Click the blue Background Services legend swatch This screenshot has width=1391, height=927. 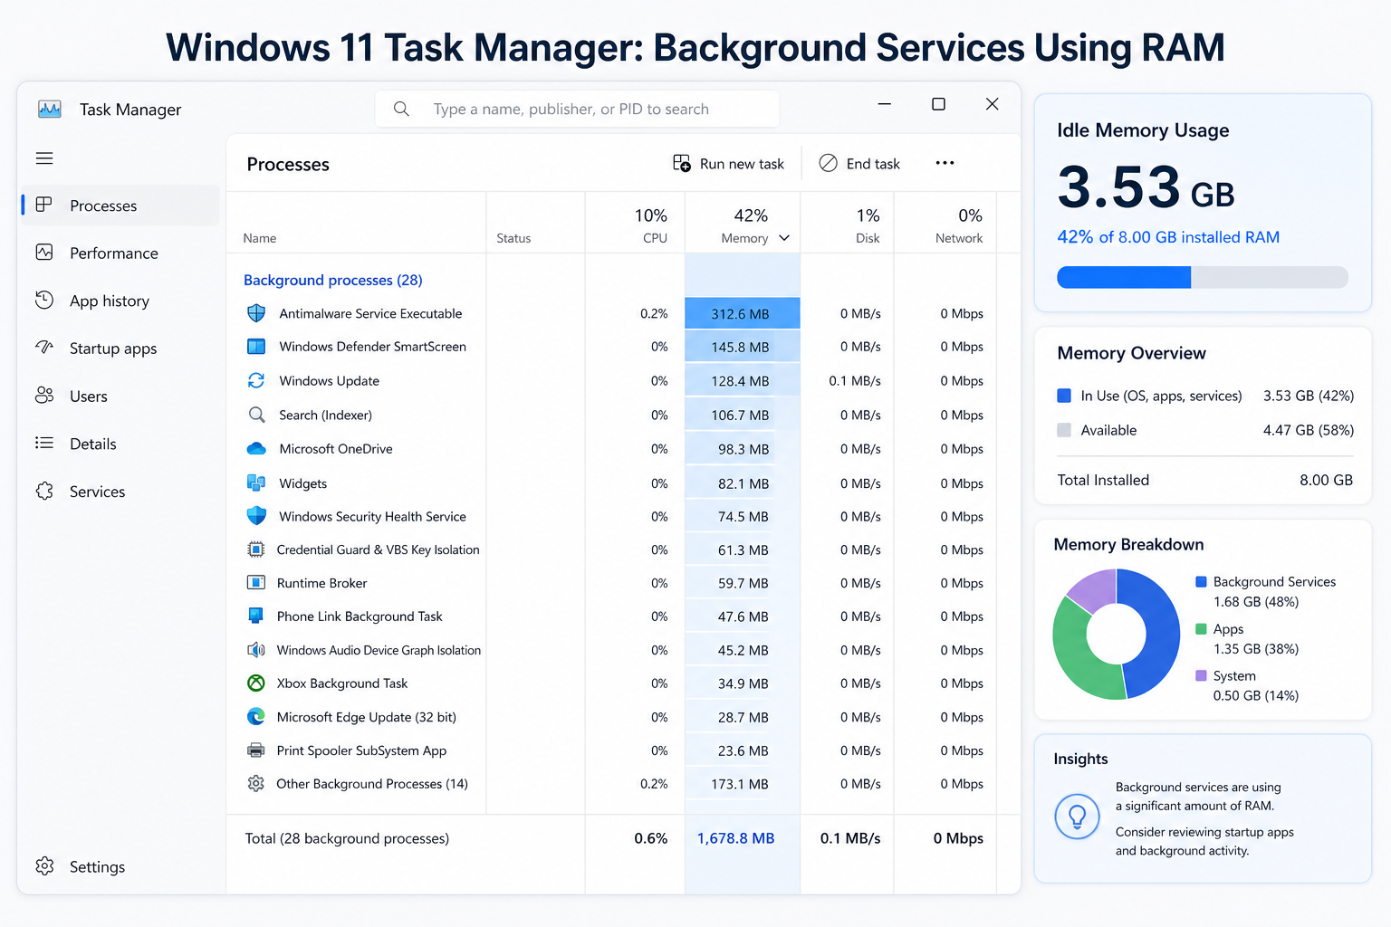[1202, 582]
